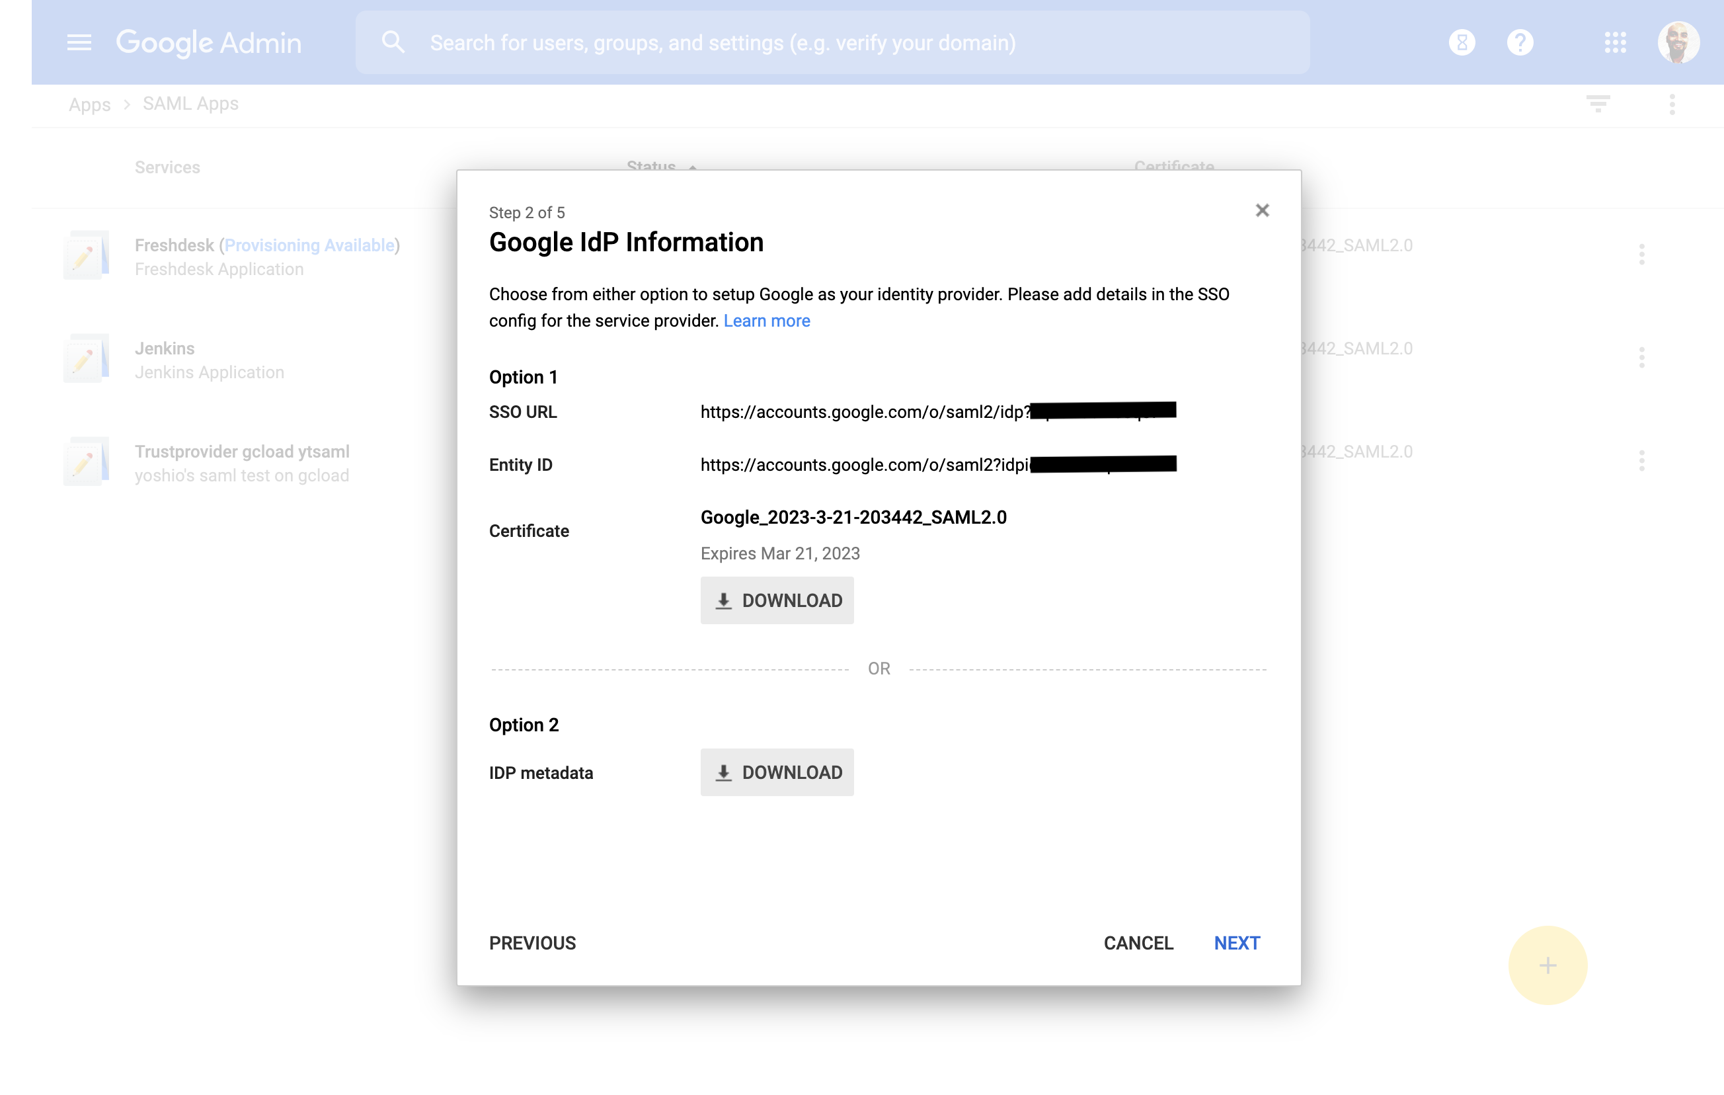The width and height of the screenshot is (1724, 1095).
Task: Click the Trustprovider gcload ytsaml app icon
Action: click(86, 460)
